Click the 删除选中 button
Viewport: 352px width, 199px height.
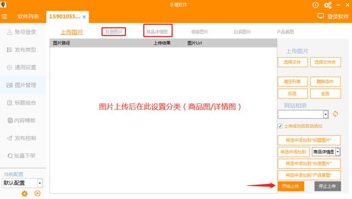326,81
